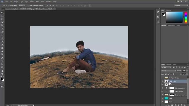This screenshot has height=106, width=189.
Task: Select the Pen tool
Action: pyautogui.click(x=2, y=58)
